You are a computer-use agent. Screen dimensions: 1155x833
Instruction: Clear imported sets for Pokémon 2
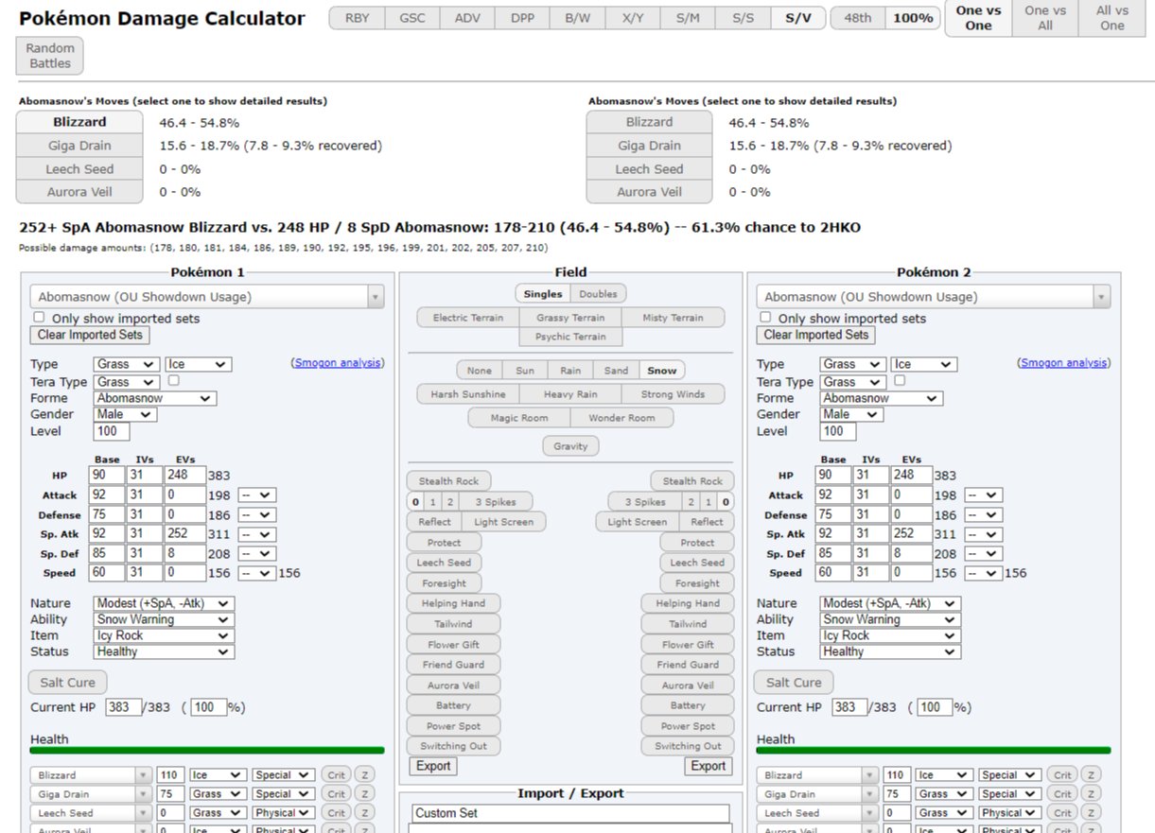point(816,335)
